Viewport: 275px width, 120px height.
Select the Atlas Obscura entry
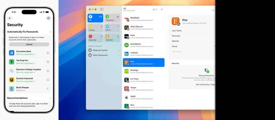point(144,28)
